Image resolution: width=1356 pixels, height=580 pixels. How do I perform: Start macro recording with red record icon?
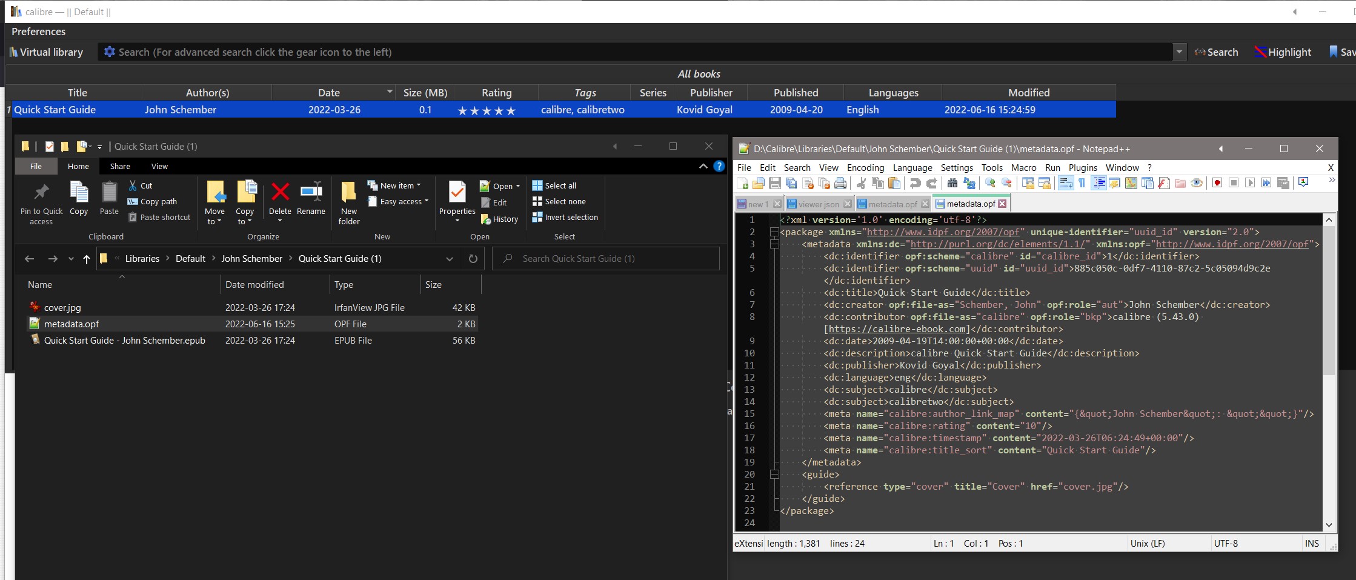click(1217, 183)
